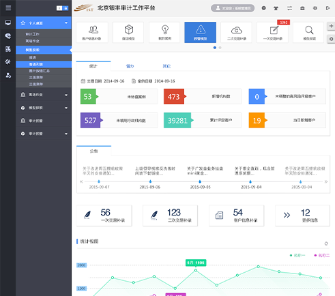This screenshot has width=335, height=296.
Task: Click the » next arrow on announcement timeline
Action: 326,181
